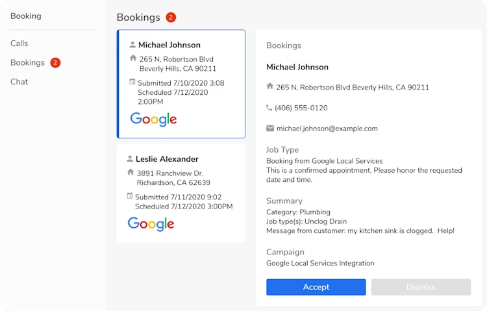The image size is (487, 311).
Task: Click the text Submitted 7/10/2020 3:08
Action: [181, 83]
